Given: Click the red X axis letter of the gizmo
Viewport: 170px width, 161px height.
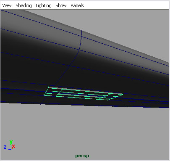Looking at the screenshot, I should [13, 147].
